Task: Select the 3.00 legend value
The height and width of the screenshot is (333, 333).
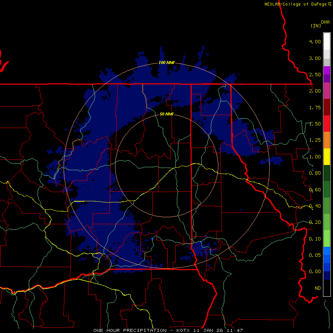Action: [315, 58]
